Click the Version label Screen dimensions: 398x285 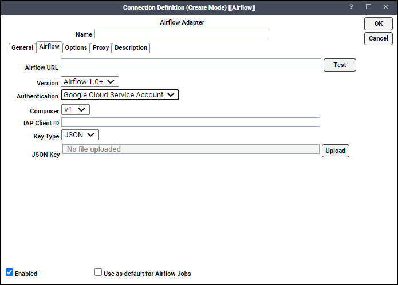point(48,83)
